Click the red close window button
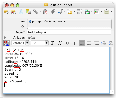116x98 pixels. pyautogui.click(x=7, y=5)
